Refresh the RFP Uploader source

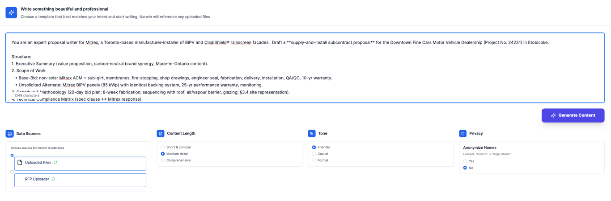[53, 179]
